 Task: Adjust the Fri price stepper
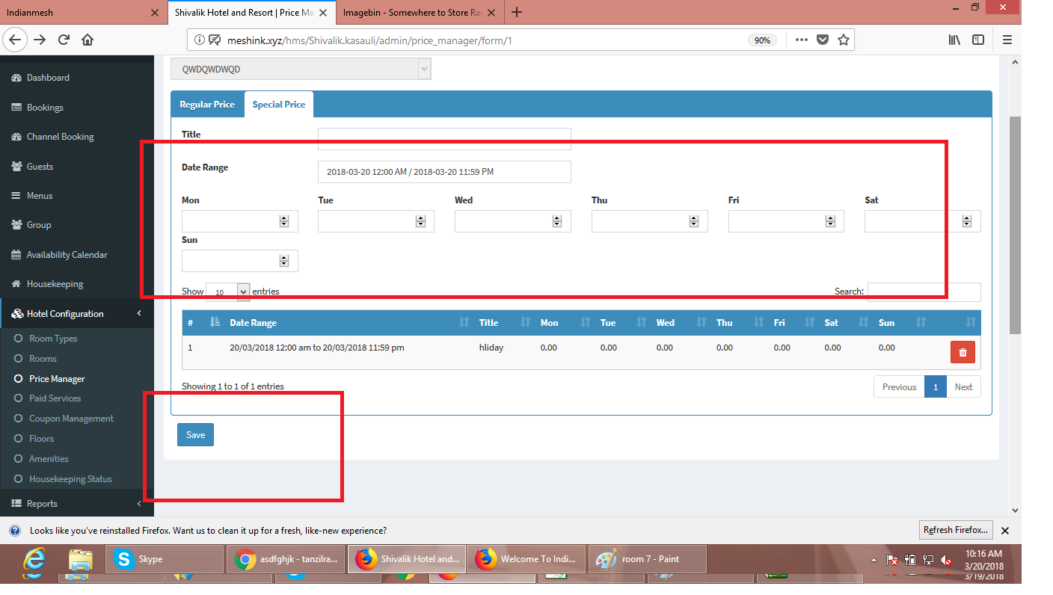(830, 221)
